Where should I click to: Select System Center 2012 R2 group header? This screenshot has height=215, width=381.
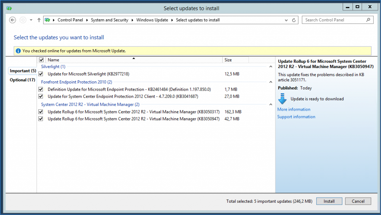90,104
